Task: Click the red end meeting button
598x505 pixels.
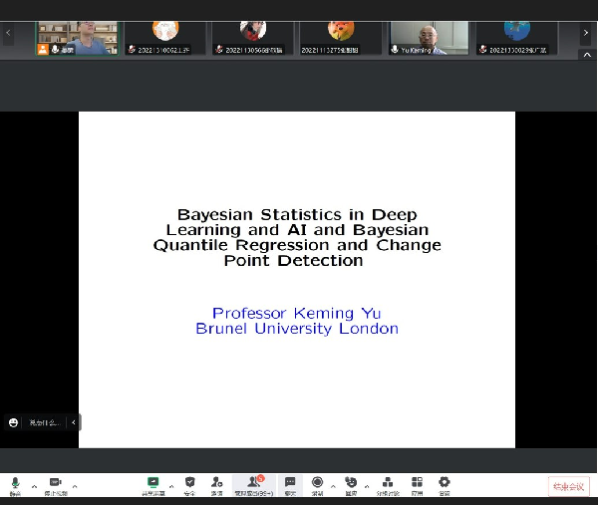Action: pos(568,486)
